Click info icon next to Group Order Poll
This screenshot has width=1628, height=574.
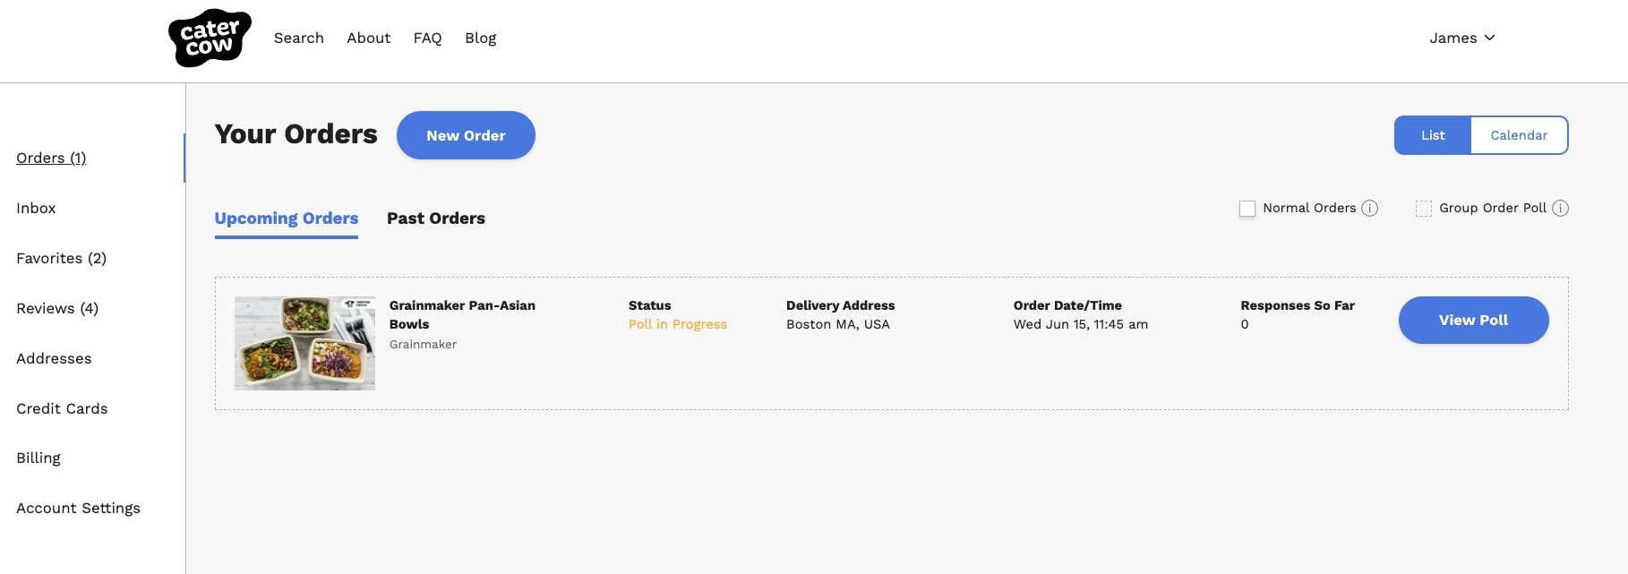[1560, 209]
